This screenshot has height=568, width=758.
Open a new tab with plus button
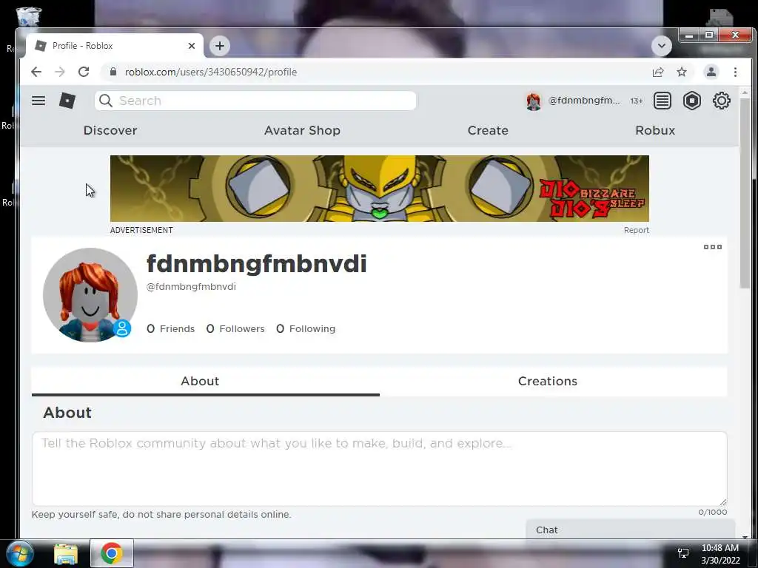[219, 46]
